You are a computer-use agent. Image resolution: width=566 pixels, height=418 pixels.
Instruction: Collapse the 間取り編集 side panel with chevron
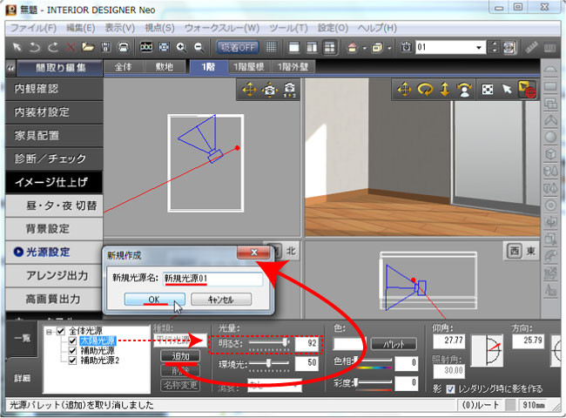10,67
